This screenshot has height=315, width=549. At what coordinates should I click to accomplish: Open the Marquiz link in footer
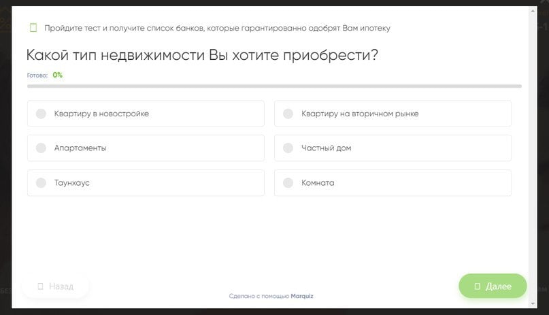(302, 297)
